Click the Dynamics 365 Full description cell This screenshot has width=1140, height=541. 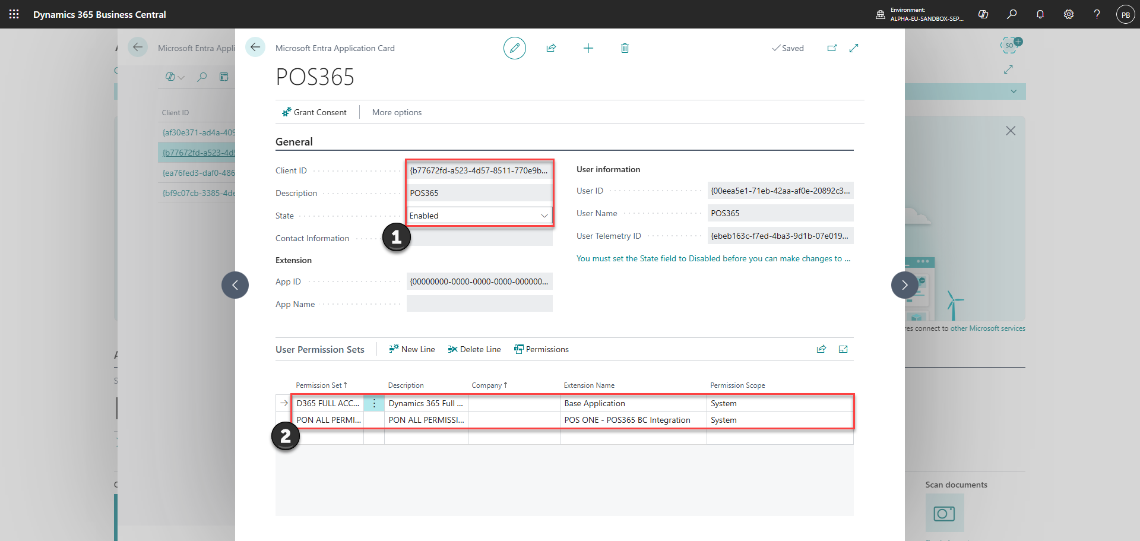(x=426, y=403)
